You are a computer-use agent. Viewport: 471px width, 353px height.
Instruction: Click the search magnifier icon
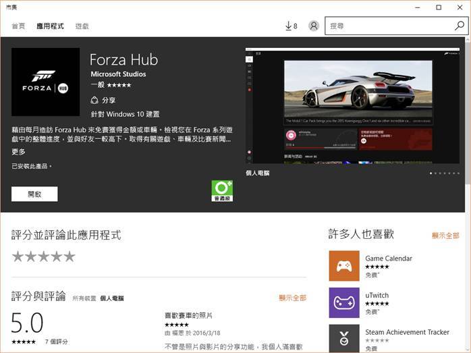[x=459, y=26]
